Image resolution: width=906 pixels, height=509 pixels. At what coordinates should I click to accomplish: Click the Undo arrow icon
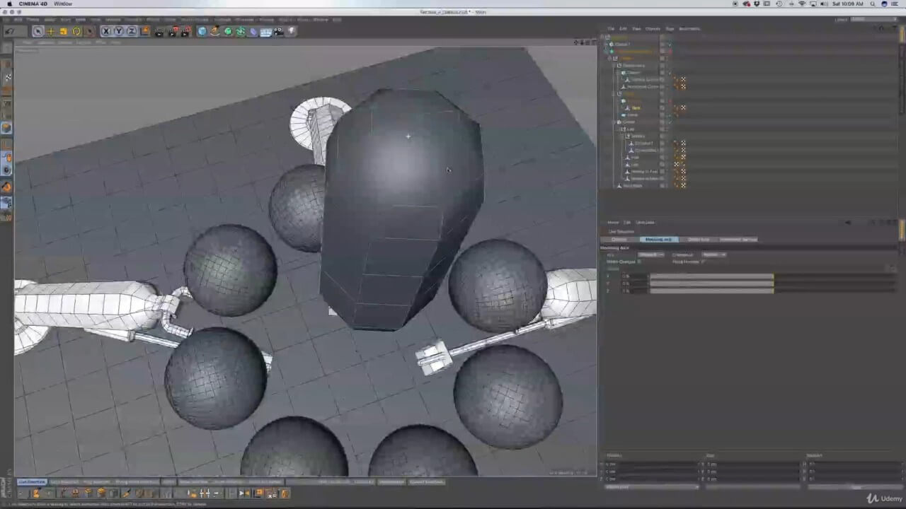[x=9, y=31]
